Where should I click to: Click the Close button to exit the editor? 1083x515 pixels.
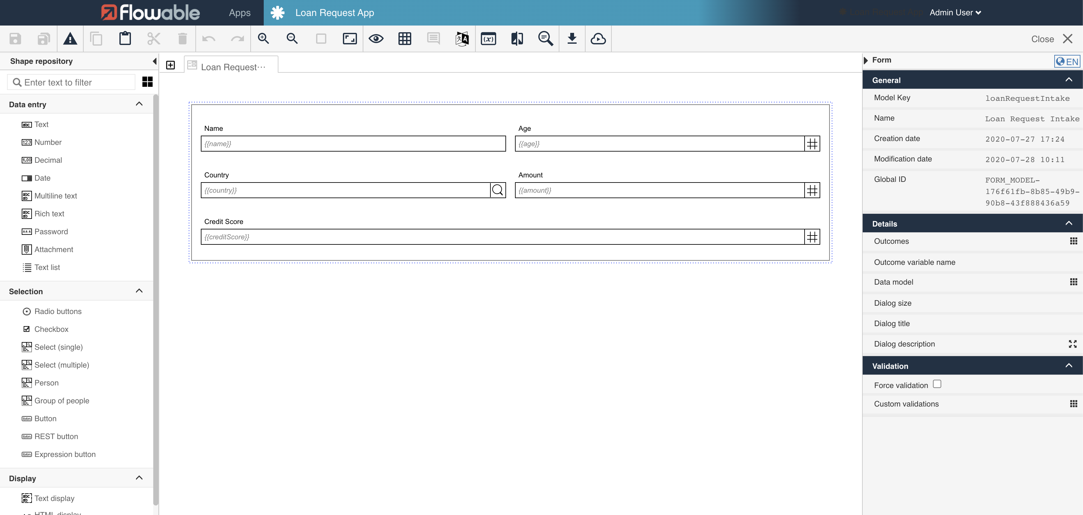[1043, 39]
